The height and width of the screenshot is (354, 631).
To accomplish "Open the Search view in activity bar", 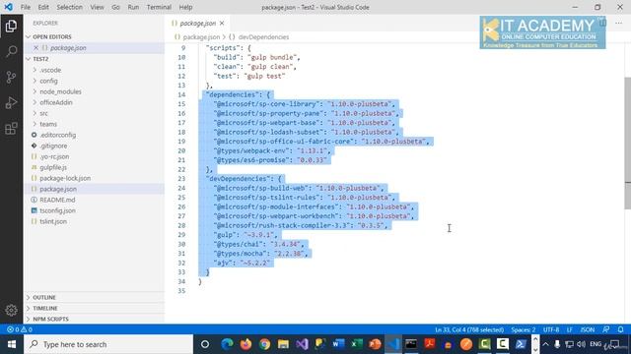I will point(11,51).
